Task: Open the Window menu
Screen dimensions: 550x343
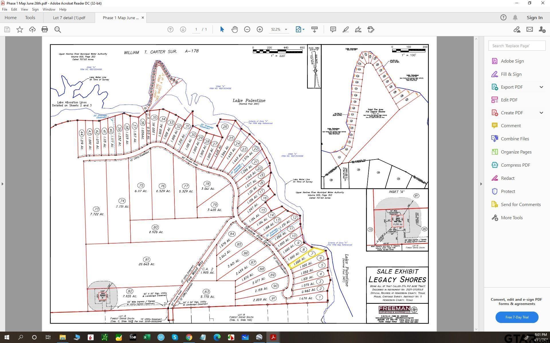Action: click(49, 9)
